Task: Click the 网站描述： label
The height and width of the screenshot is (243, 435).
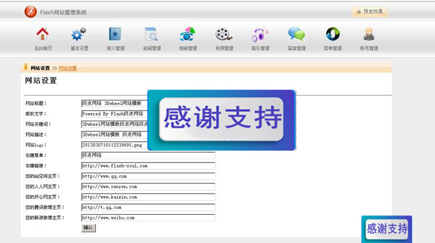Action: tap(35, 135)
